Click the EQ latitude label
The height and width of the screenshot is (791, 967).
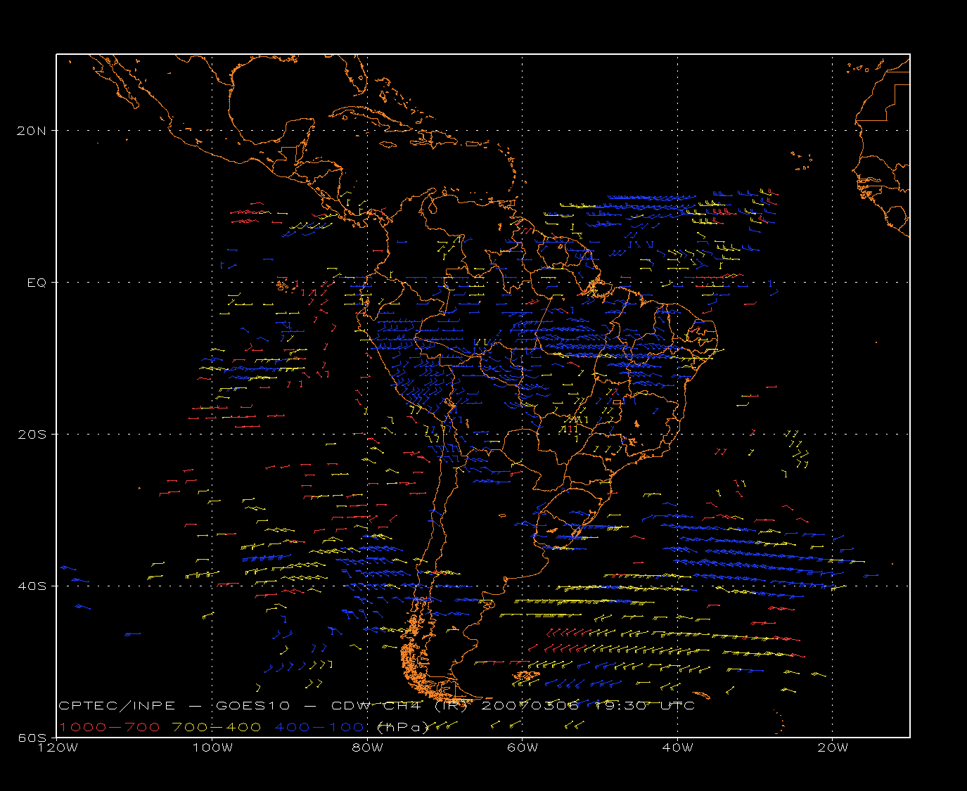(x=37, y=283)
